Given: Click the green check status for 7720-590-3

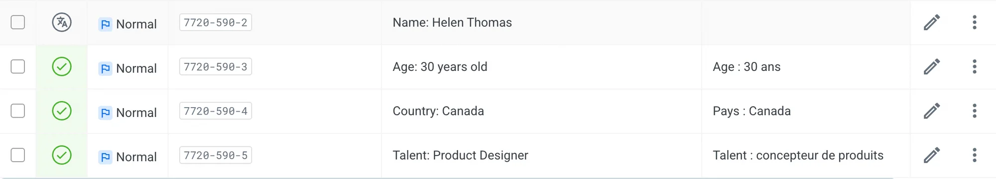Looking at the screenshot, I should point(62,66).
